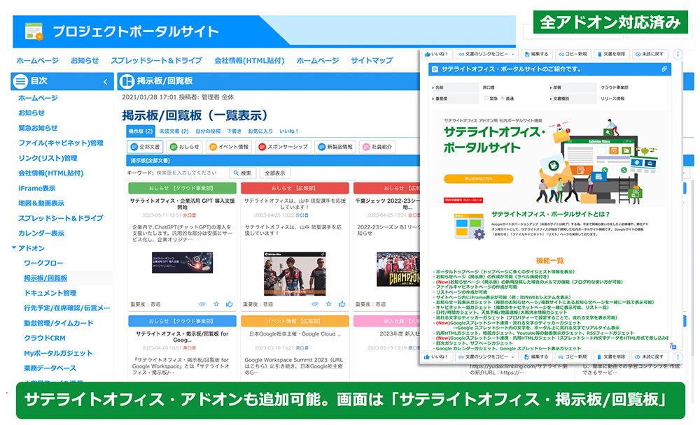The height and width of the screenshot is (425, 700).
Task: Open the 自分の投稿 tab
Action: pyautogui.click(x=208, y=131)
